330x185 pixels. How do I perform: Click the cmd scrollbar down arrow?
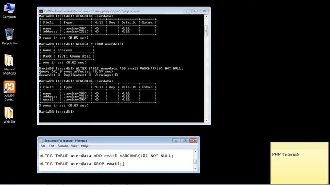[x=206, y=120]
